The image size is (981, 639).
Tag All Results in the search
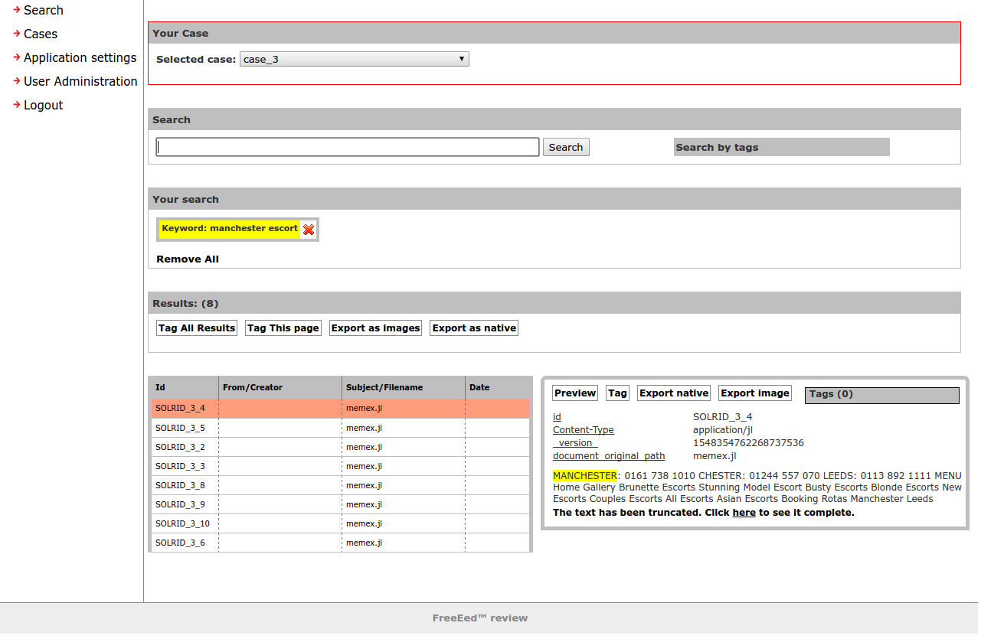[196, 328]
